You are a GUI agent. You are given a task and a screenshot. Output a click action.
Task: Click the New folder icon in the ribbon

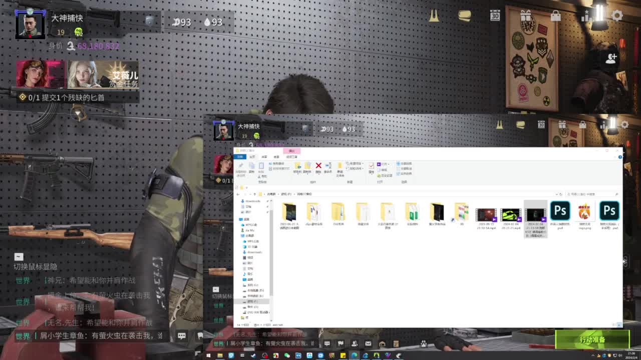pos(340,165)
